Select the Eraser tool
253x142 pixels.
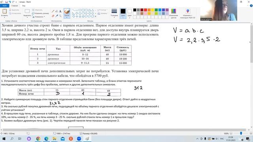(x=53, y=16)
